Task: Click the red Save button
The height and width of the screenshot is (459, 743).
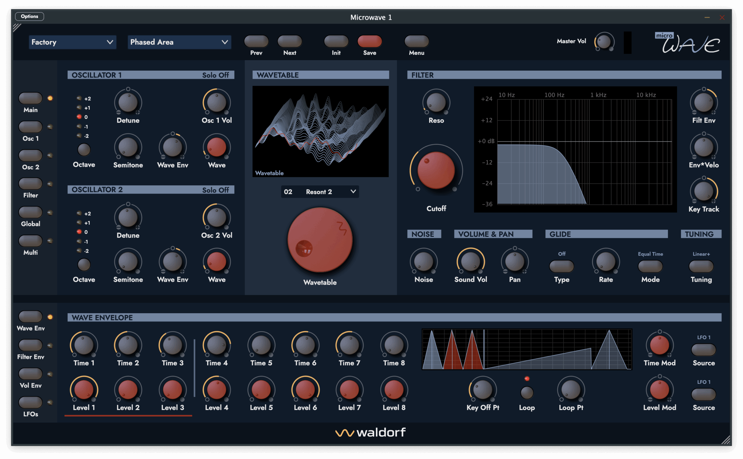Action: click(x=370, y=41)
